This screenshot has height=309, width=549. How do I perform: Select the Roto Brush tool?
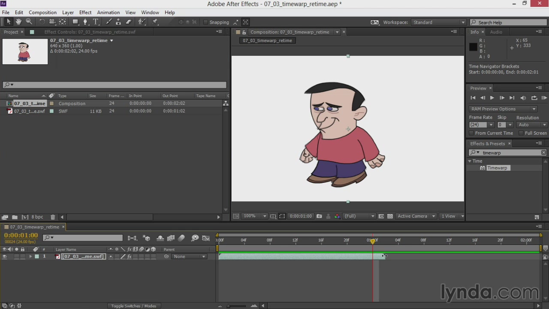[x=142, y=22]
